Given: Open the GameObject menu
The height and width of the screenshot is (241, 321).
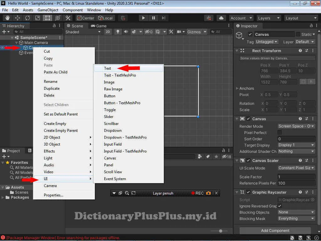Looking at the screenshot, I should point(48,10).
